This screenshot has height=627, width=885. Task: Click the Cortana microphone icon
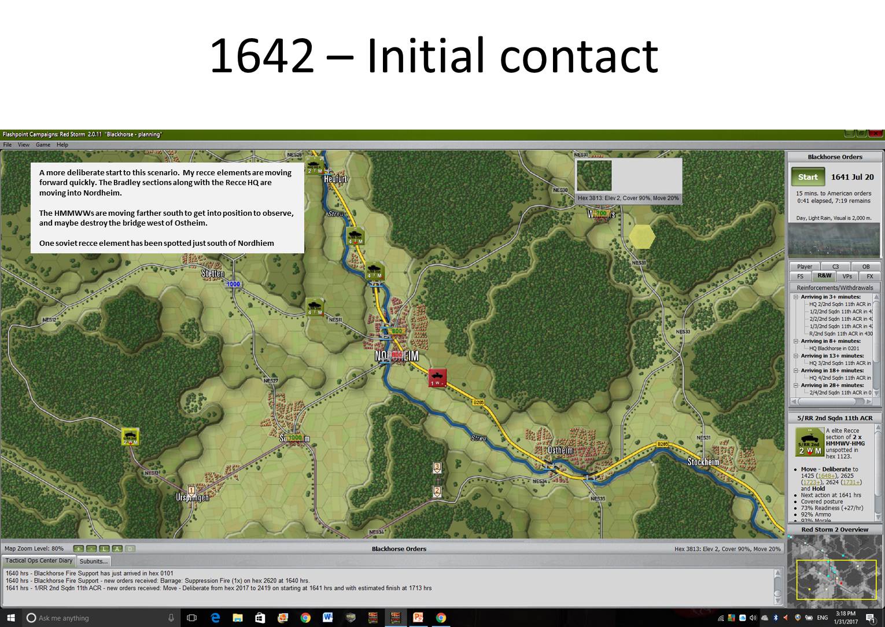(x=171, y=618)
